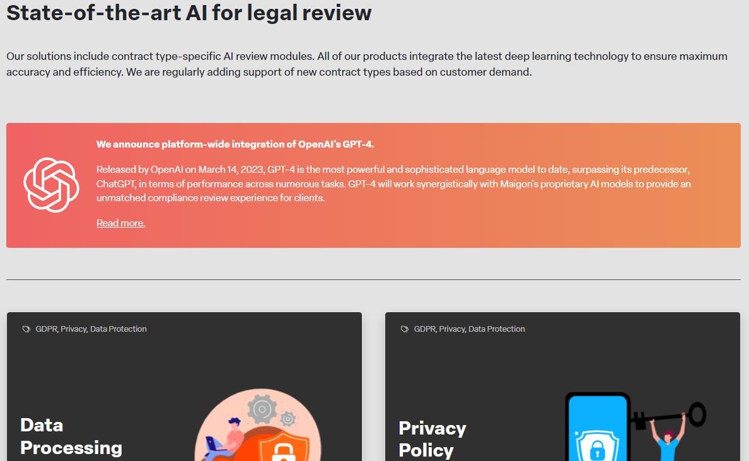Click the tag icon on Data Processing card

[x=26, y=329]
